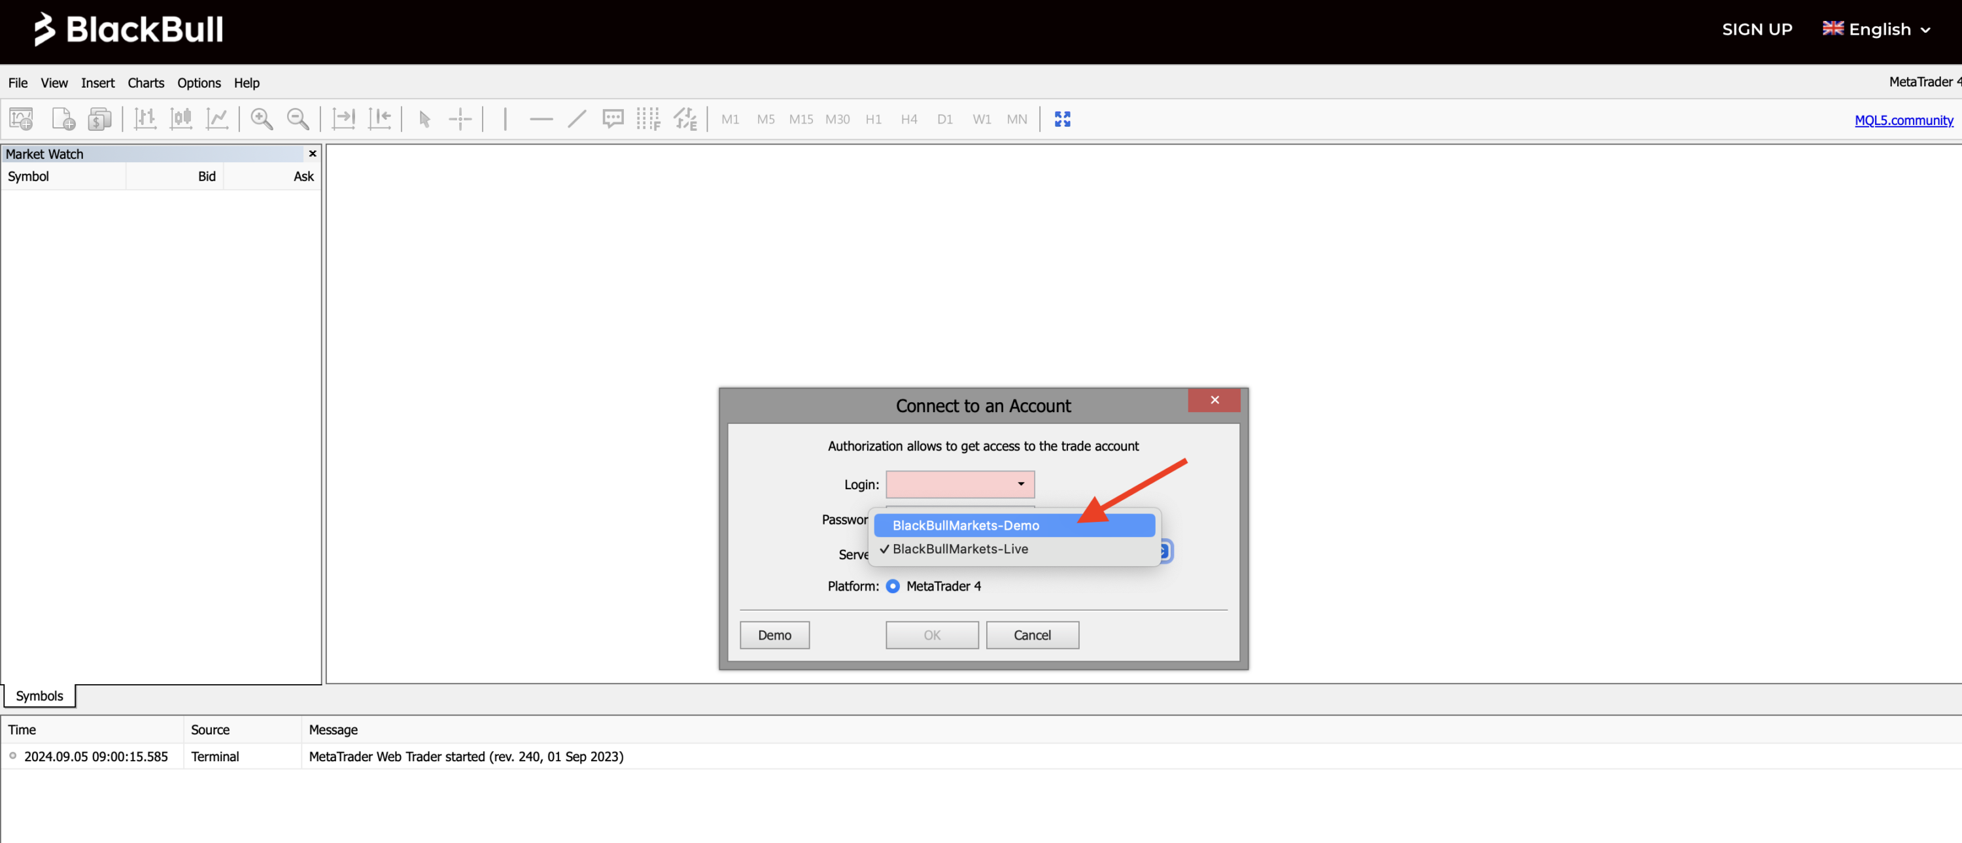Toggle the Auto Scroll chart icon
The image size is (1962, 843).
coord(343,119)
